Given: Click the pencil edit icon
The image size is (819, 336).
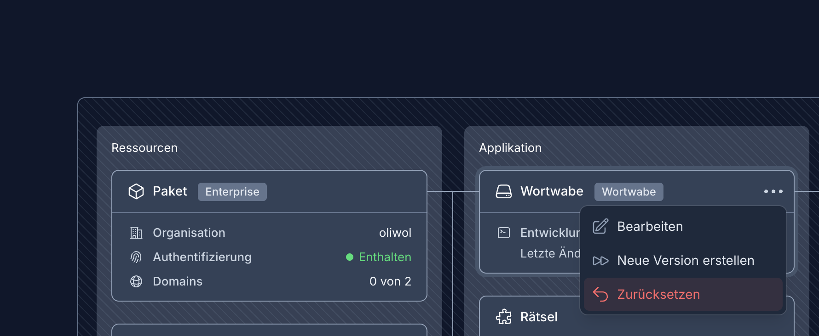Looking at the screenshot, I should [x=600, y=226].
